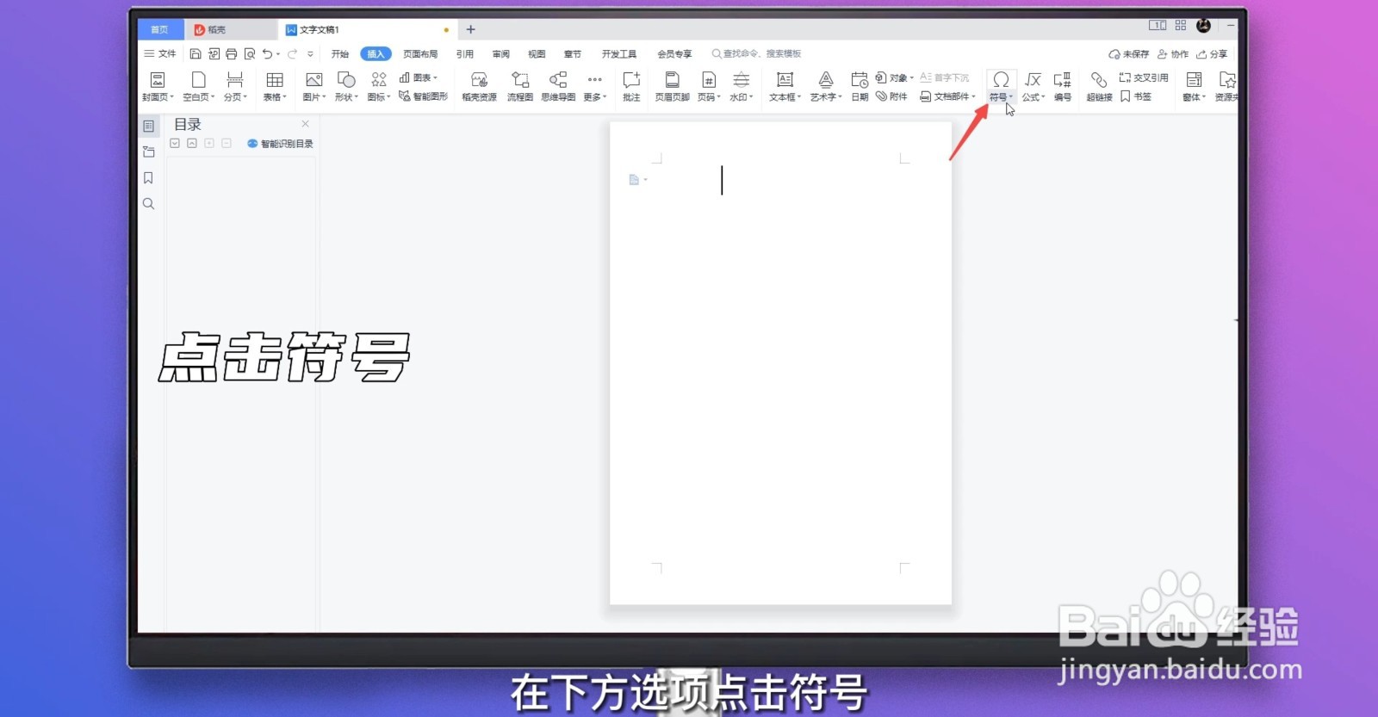
Task: Add a 书签 bookmark
Action: [x=1136, y=96]
